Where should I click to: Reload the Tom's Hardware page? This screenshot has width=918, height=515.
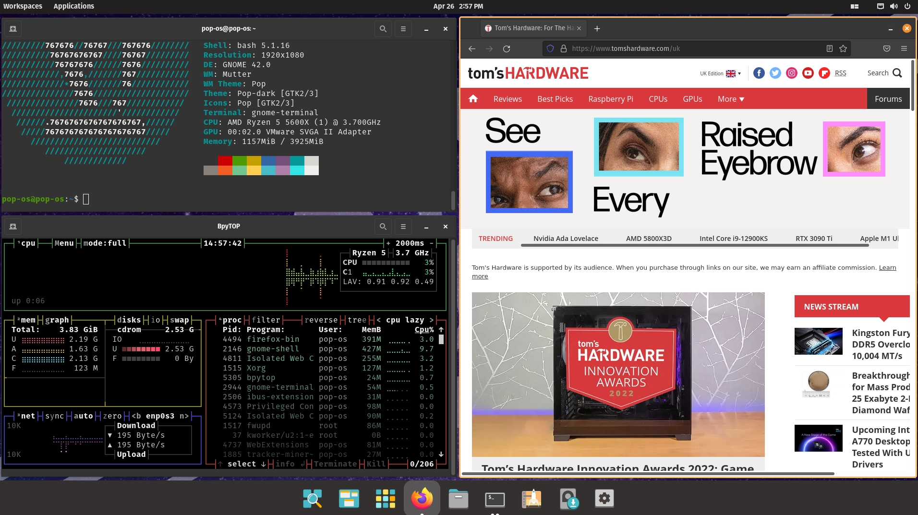point(507,48)
